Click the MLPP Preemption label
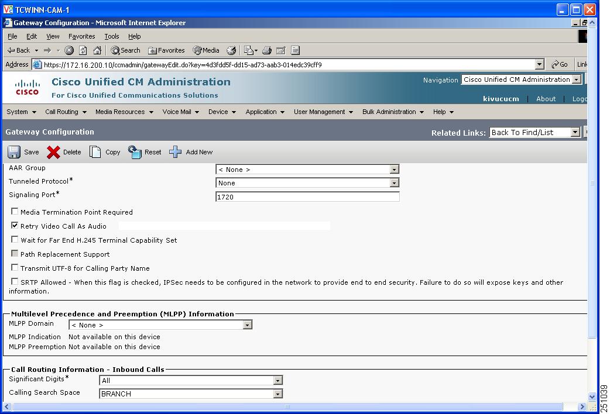 [37, 347]
